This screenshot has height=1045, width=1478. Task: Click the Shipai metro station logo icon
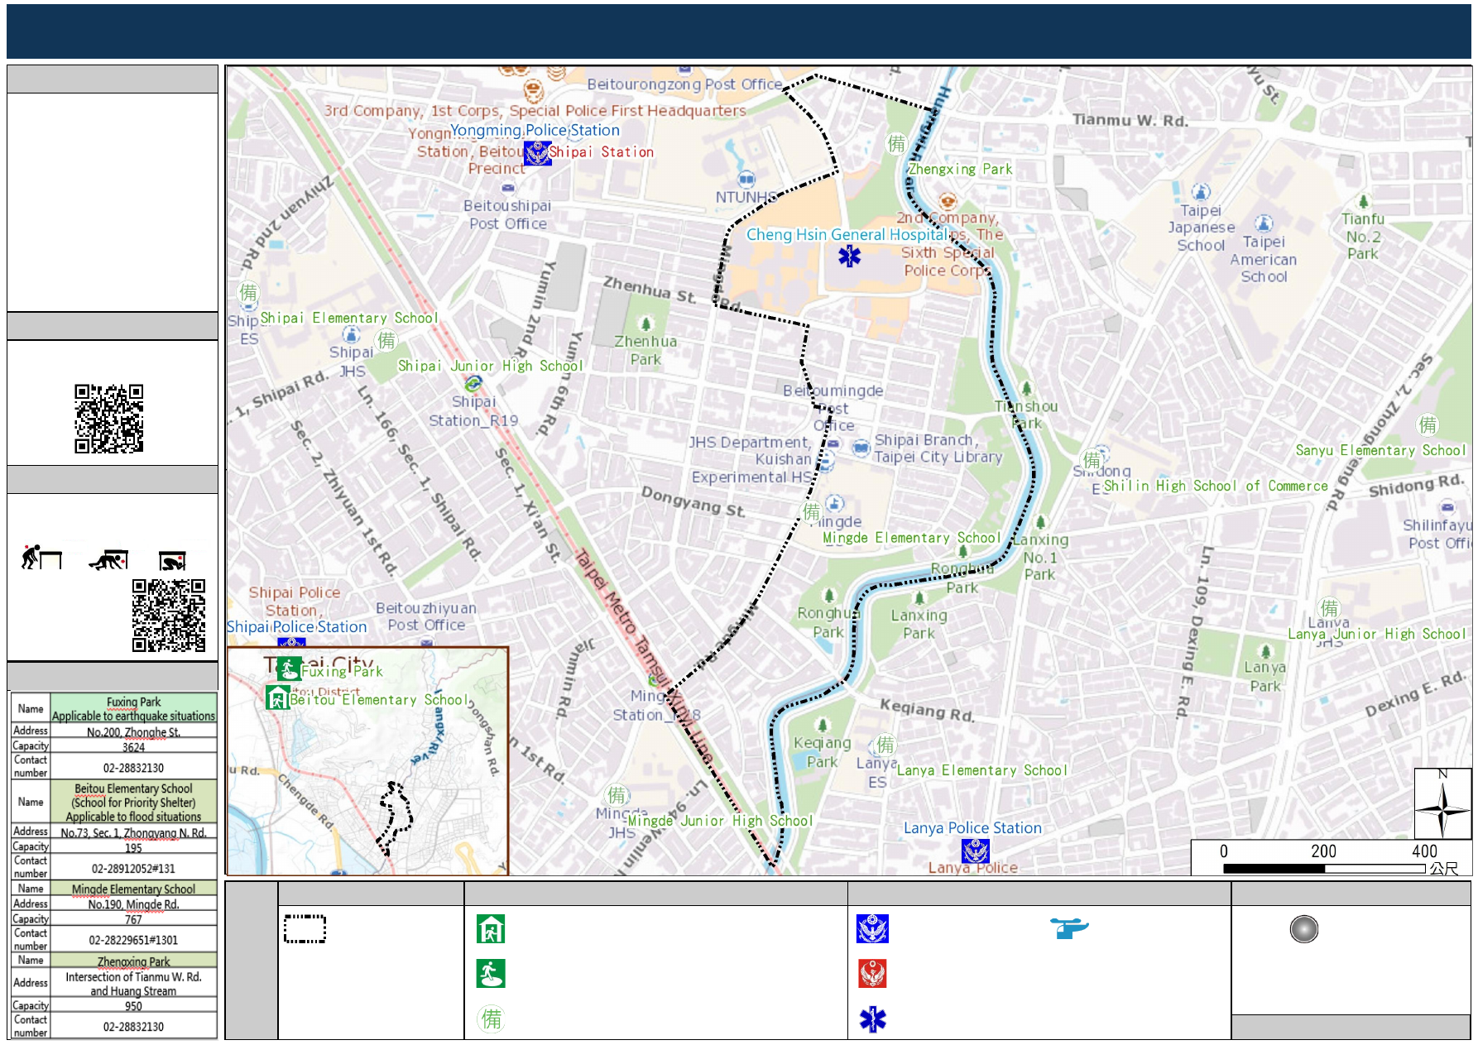click(x=473, y=384)
